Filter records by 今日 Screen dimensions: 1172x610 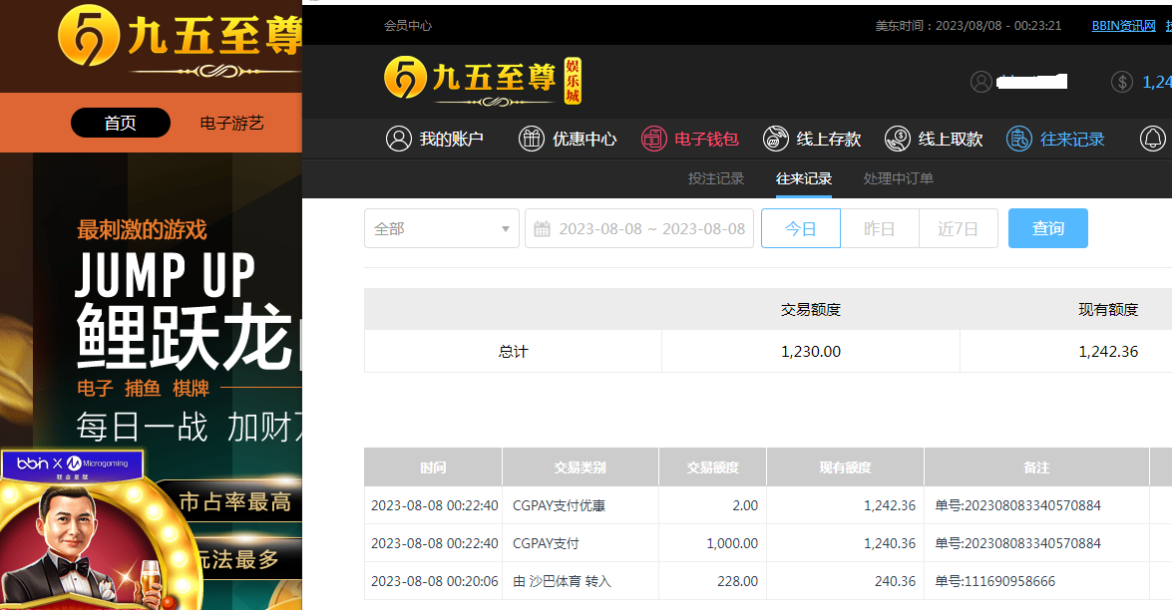801,228
